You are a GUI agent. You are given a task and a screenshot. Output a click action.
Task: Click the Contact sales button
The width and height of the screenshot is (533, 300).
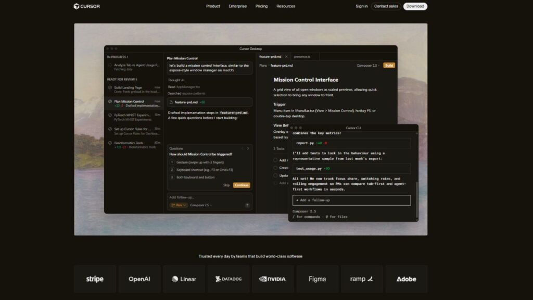tap(386, 6)
